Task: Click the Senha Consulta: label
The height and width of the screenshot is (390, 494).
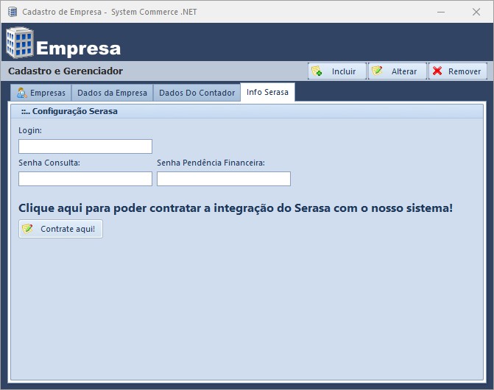Action: coord(49,163)
